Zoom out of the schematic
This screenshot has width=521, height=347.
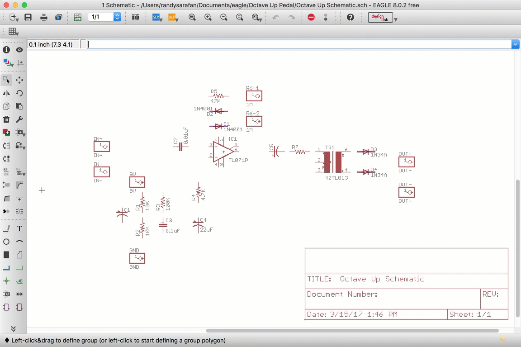223,17
